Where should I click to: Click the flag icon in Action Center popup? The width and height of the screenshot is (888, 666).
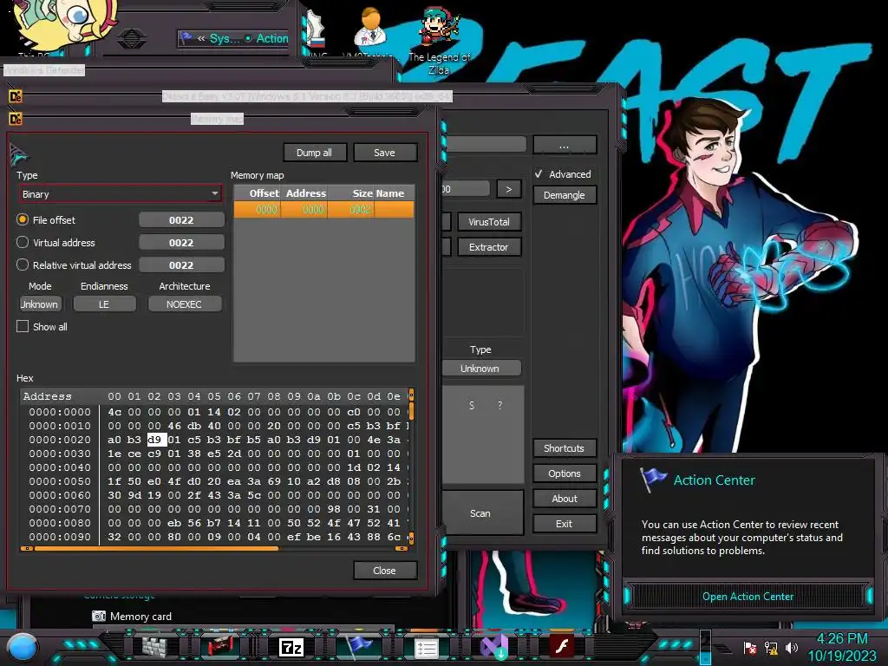pos(653,480)
